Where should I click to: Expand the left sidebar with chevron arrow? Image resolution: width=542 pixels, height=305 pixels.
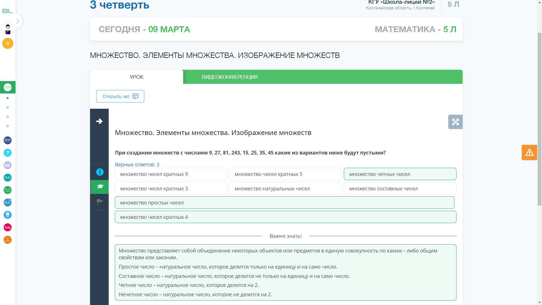coord(18,21)
